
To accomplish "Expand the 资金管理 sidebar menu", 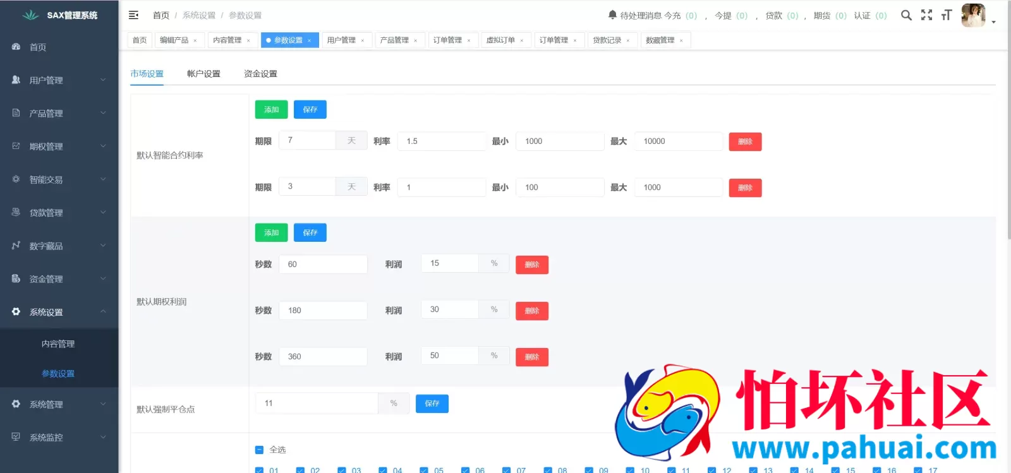I will click(59, 279).
